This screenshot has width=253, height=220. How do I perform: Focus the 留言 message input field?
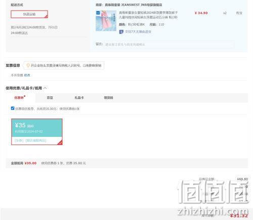[x=169, y=45]
